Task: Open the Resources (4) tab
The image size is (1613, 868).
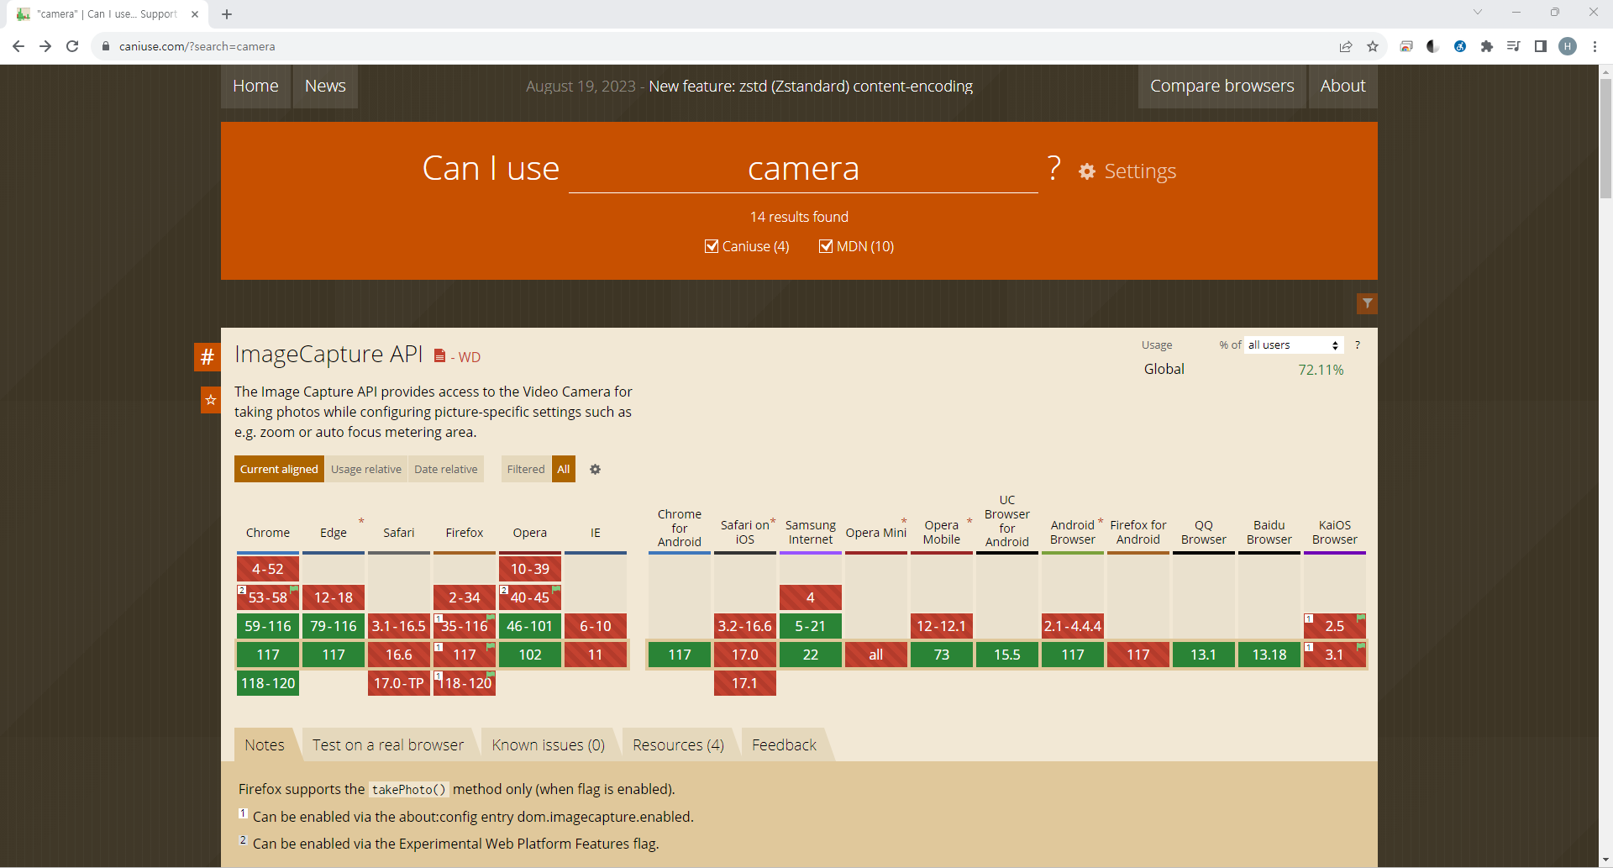Action: click(679, 745)
